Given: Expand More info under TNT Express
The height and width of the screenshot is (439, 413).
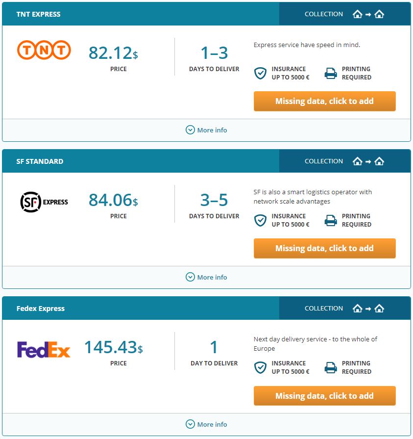Looking at the screenshot, I should tap(206, 130).
